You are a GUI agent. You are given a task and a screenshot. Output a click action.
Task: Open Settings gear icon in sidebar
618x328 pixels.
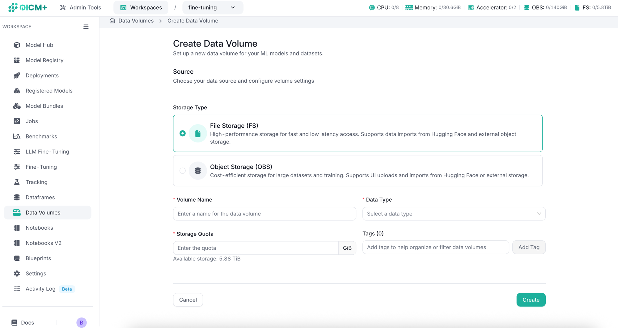pyautogui.click(x=17, y=273)
